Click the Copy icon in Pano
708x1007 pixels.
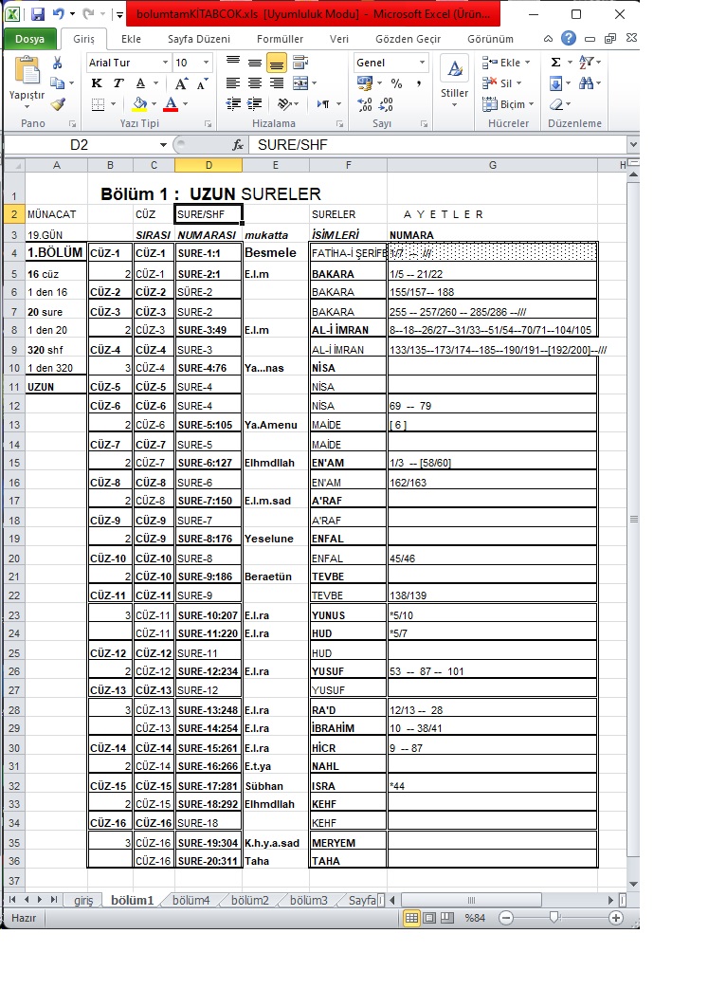[x=57, y=82]
